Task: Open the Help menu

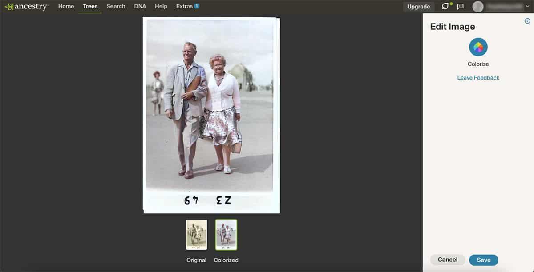Action: tap(161, 6)
